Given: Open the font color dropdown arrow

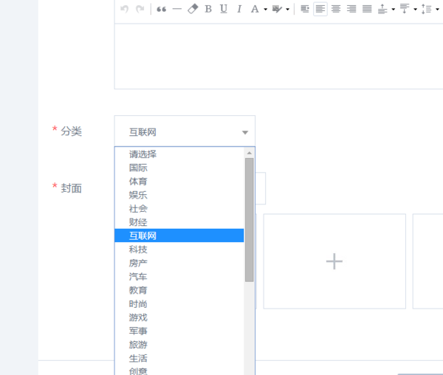Looking at the screenshot, I should tap(266, 10).
